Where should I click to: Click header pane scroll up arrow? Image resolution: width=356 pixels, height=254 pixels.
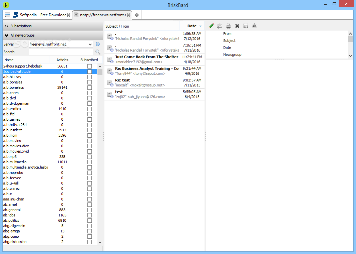coord(350,34)
